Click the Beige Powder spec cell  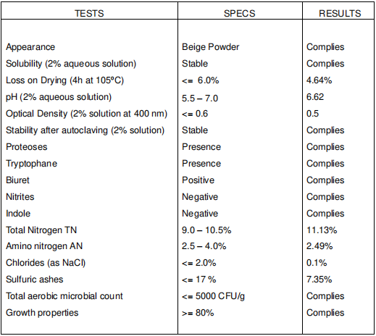click(x=210, y=47)
